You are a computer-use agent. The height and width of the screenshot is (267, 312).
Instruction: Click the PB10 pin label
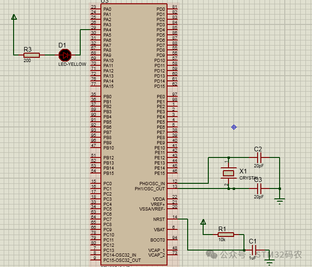pos(109,148)
